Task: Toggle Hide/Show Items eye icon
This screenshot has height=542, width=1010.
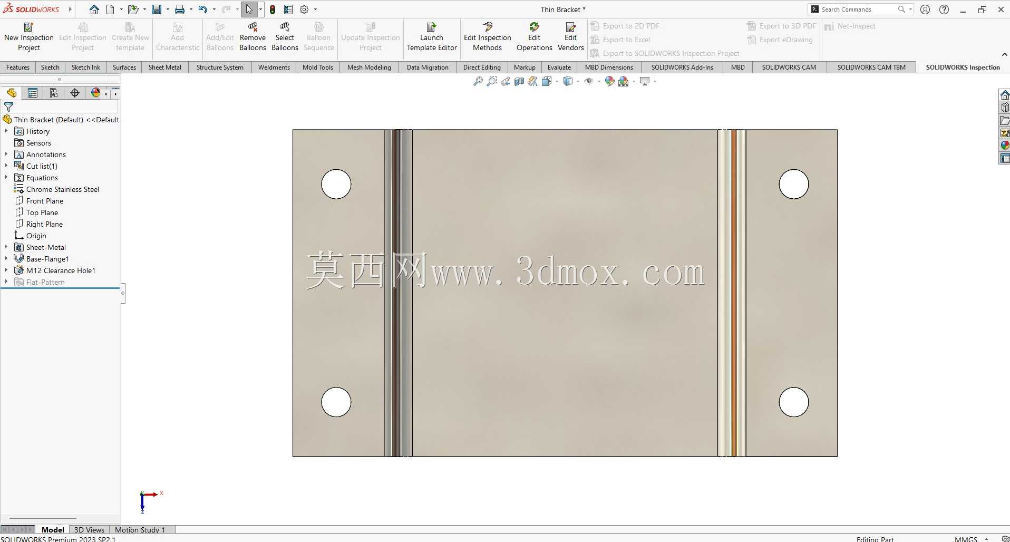Action: 589,81
